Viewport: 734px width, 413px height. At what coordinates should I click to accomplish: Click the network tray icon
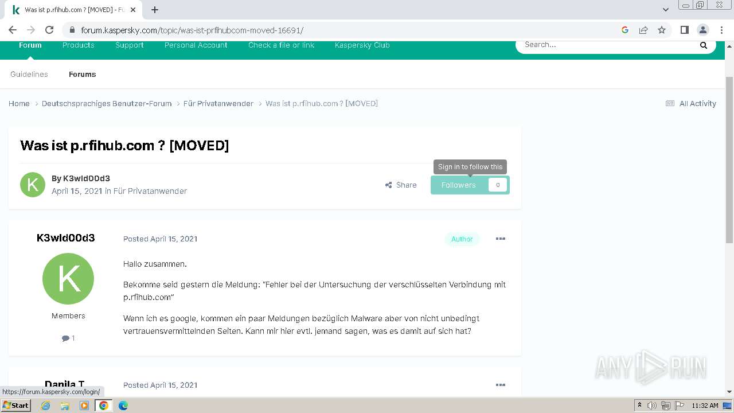coord(666,406)
